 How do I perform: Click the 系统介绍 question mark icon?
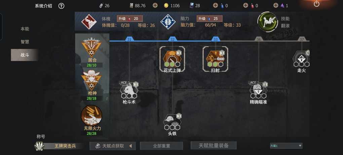pyautogui.click(x=62, y=6)
